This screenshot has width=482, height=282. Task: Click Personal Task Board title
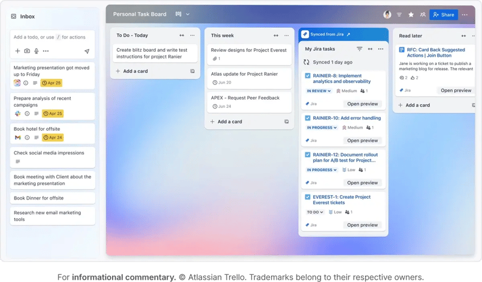(140, 14)
